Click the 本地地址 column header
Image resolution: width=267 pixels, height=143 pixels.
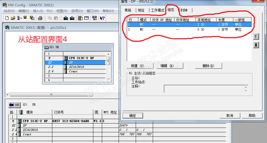coord(206,20)
